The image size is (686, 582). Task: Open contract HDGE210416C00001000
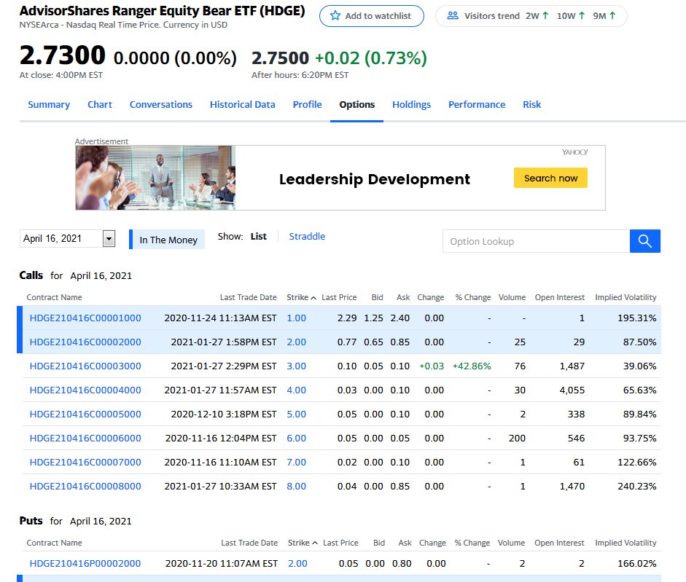pyautogui.click(x=85, y=318)
